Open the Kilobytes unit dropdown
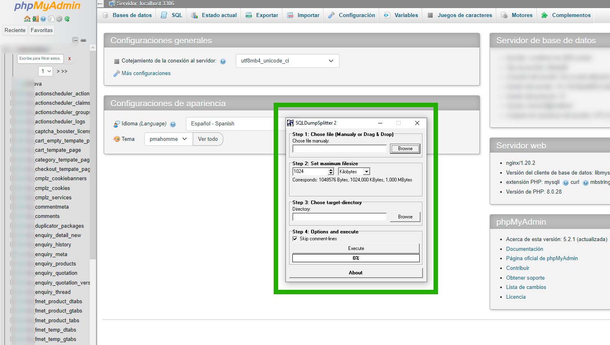Screen dimensions: 610x345 (x=354, y=172)
